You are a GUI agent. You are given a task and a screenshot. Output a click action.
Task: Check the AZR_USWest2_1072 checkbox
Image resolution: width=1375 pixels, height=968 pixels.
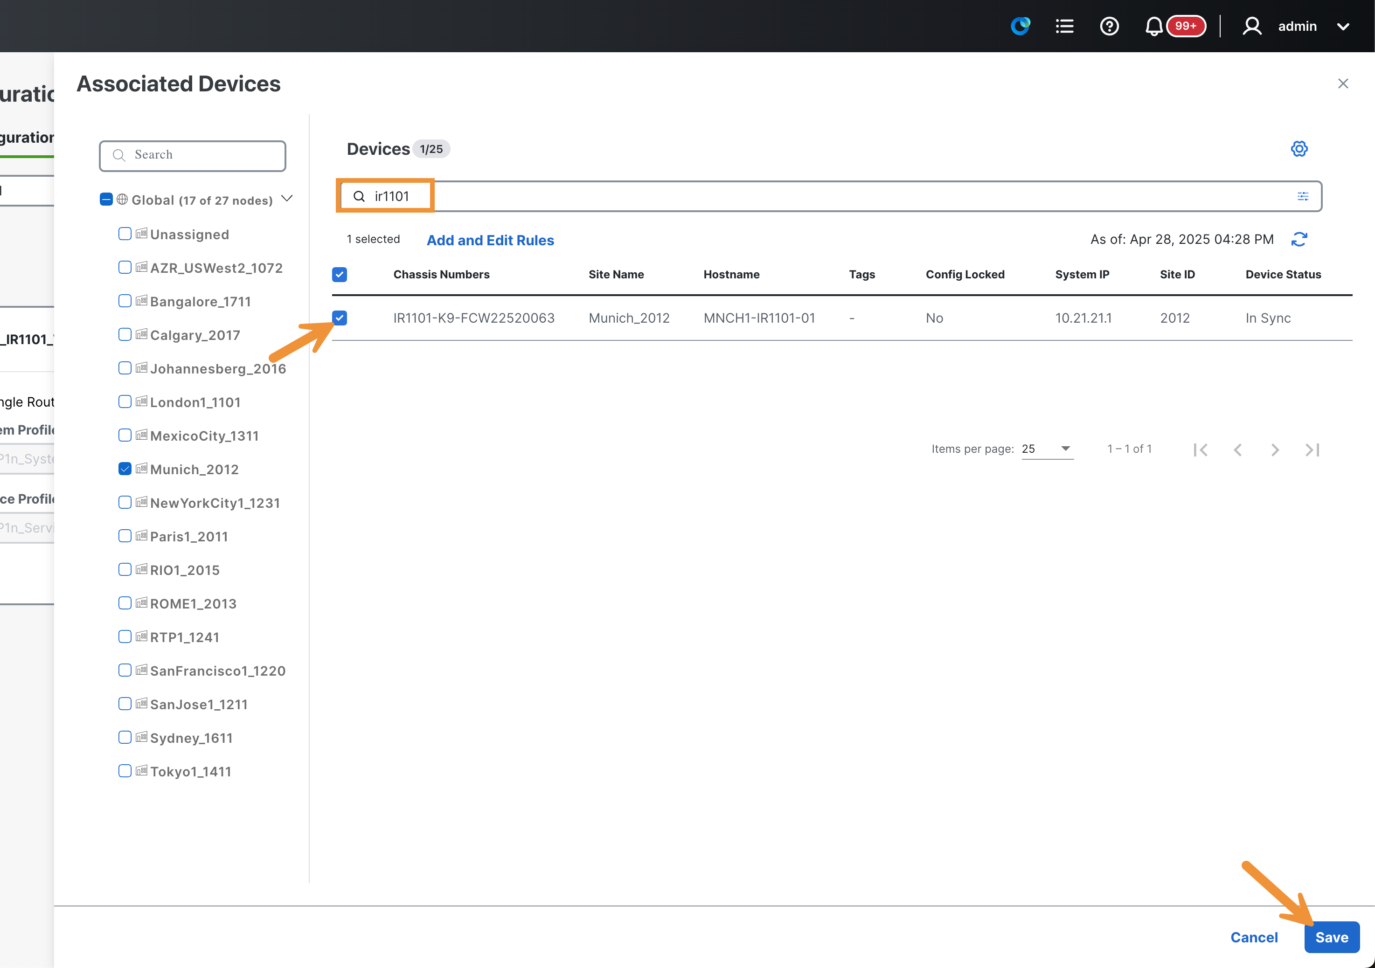click(125, 267)
